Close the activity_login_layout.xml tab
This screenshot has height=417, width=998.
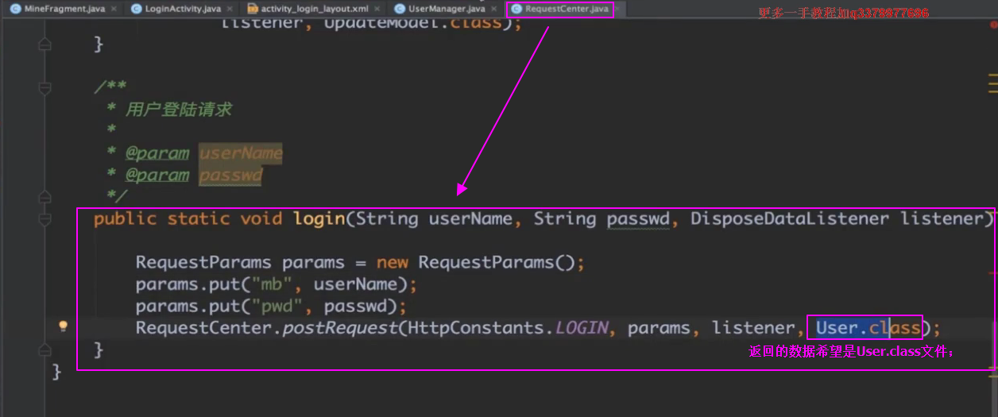tap(375, 9)
